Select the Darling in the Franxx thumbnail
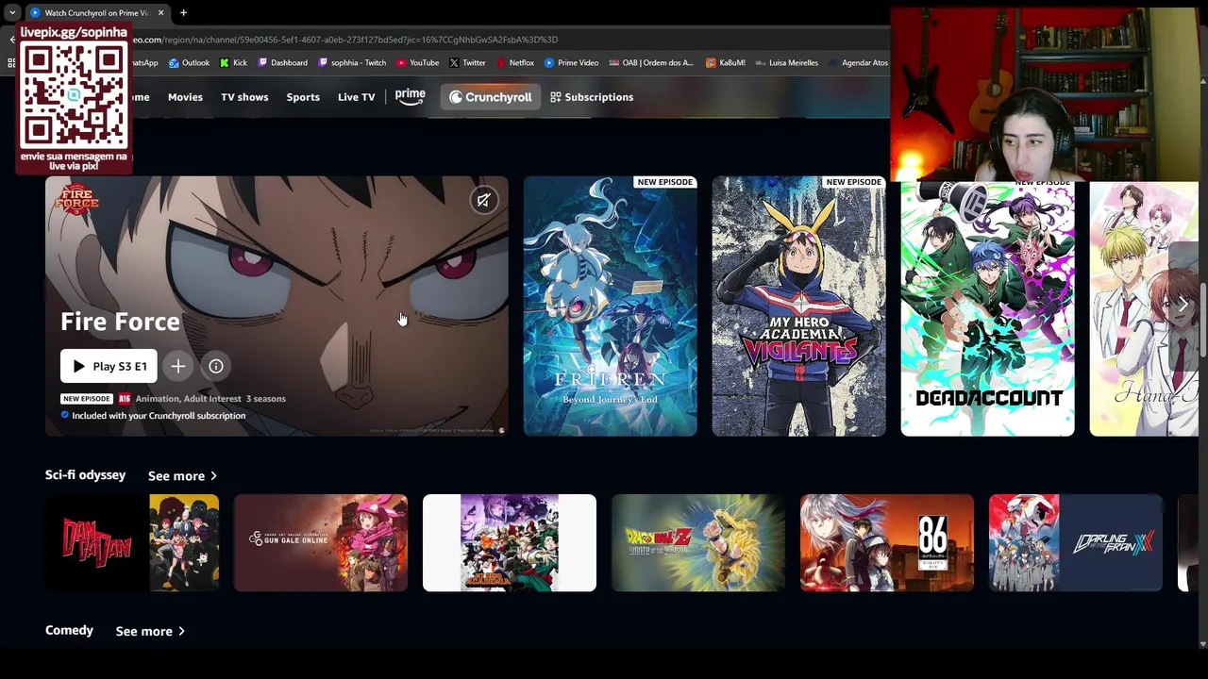This screenshot has width=1208, height=679. (1076, 543)
